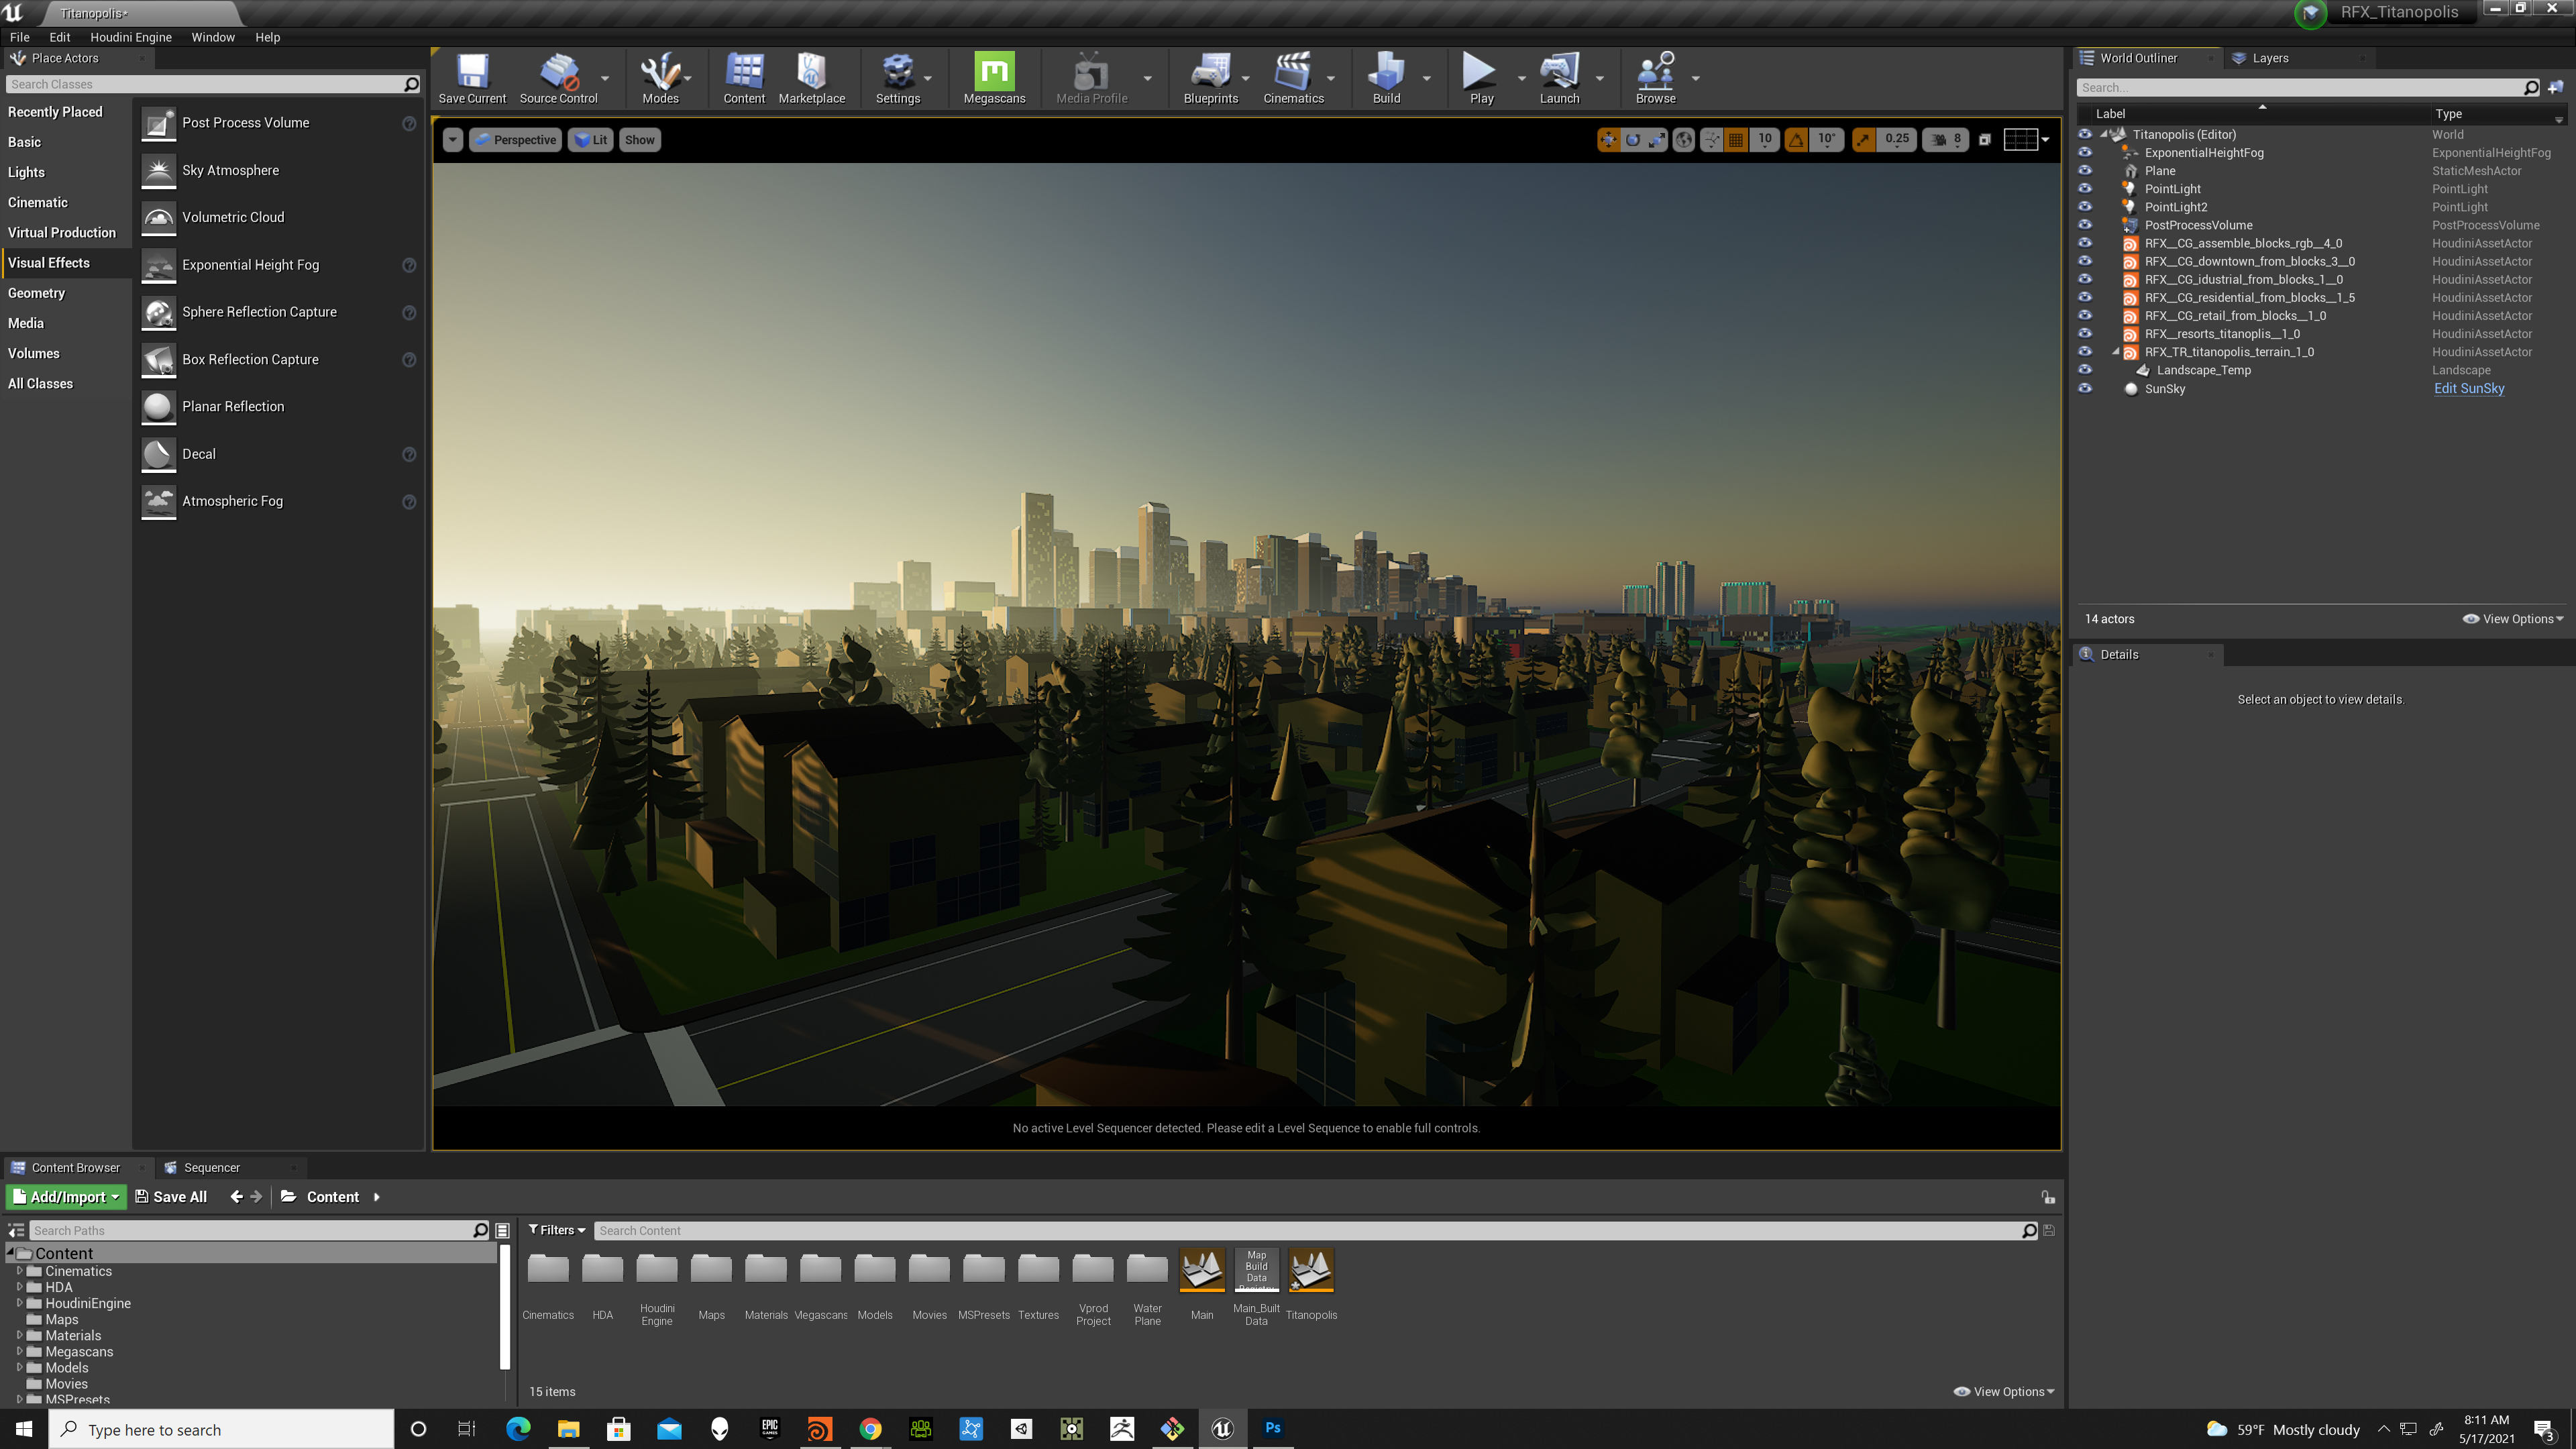Click the Lit view mode button
Image resolution: width=2576 pixels, height=1449 pixels.
(591, 140)
